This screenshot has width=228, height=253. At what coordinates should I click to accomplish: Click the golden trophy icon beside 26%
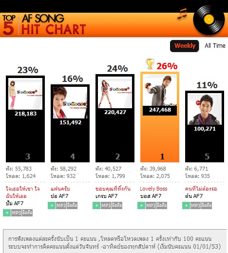point(150,64)
